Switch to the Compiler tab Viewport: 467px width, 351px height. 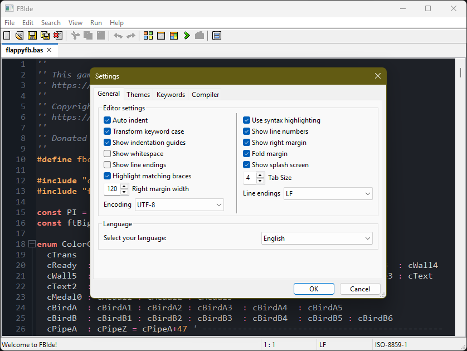coord(205,94)
